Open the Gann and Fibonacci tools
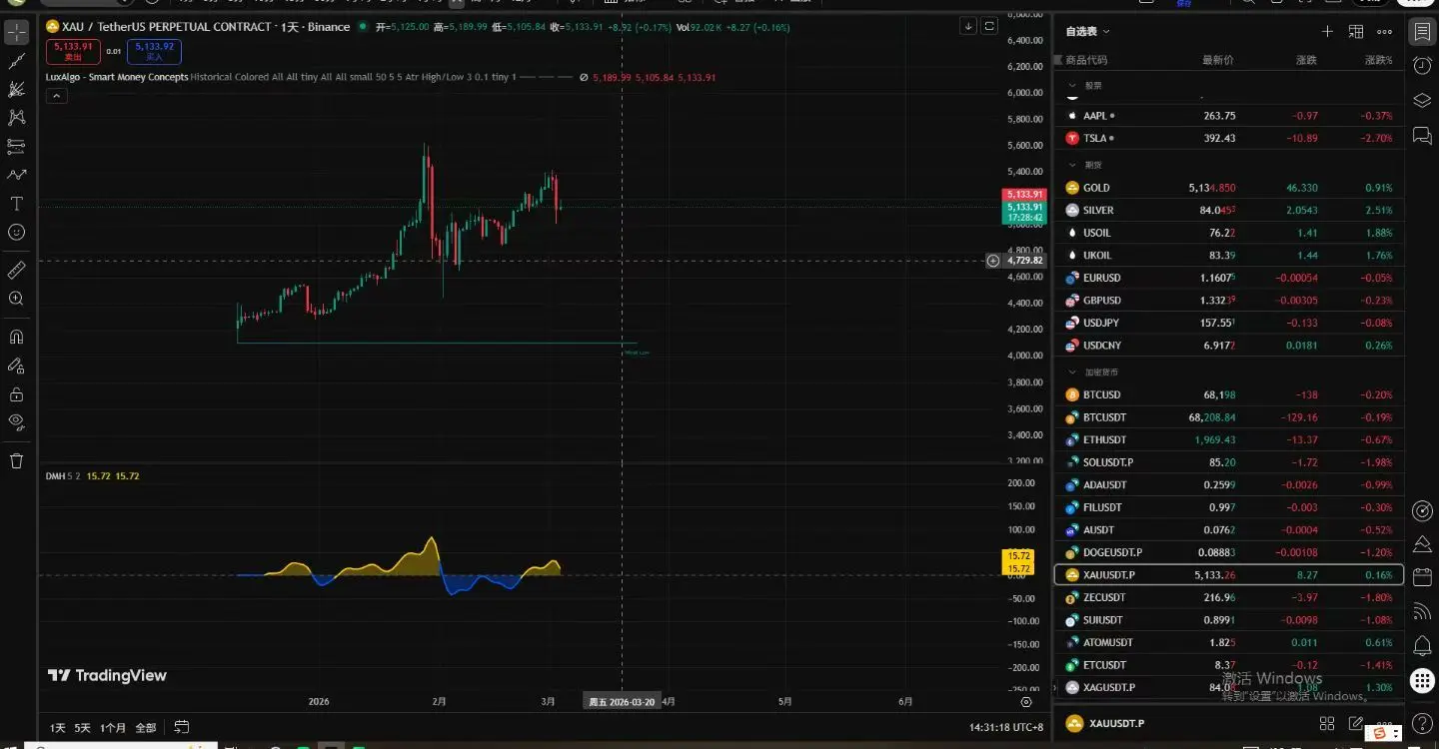Screen dimensions: 1439x749 [x=16, y=90]
